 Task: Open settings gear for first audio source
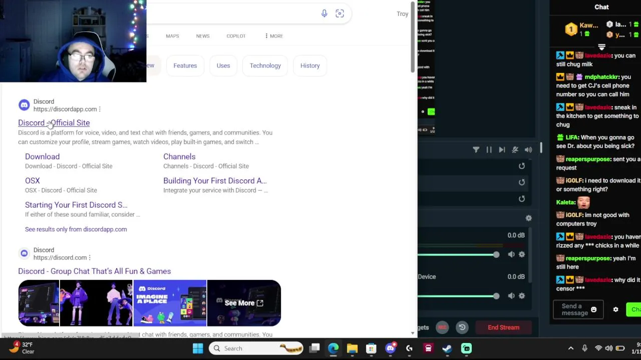click(x=522, y=254)
